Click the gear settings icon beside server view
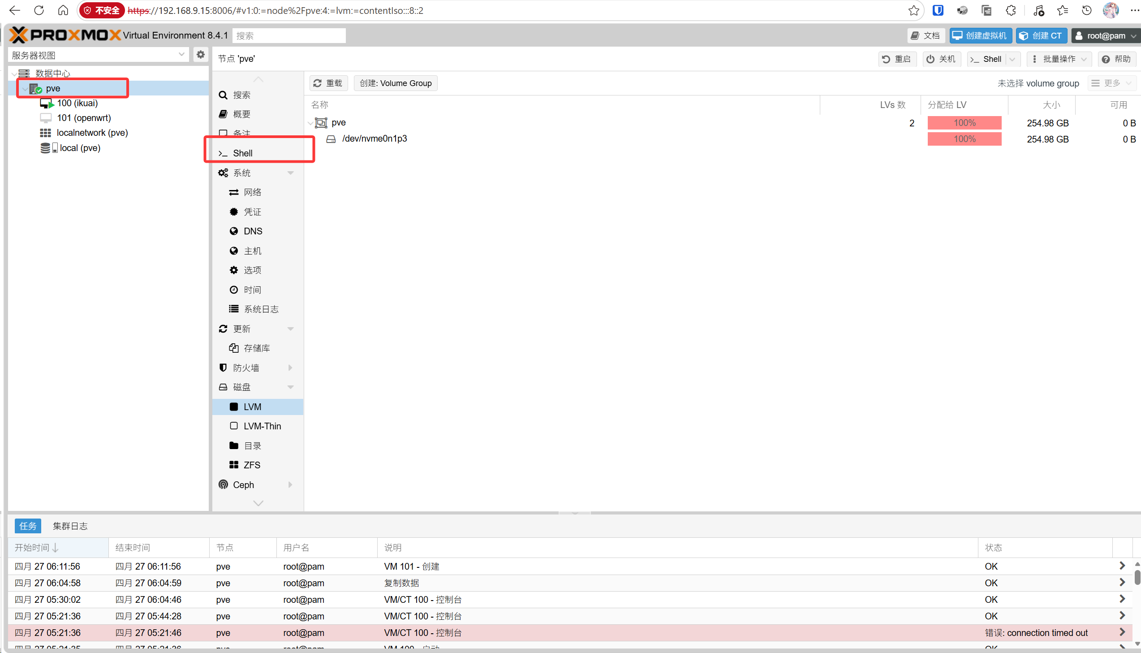The height and width of the screenshot is (653, 1141). [x=200, y=55]
